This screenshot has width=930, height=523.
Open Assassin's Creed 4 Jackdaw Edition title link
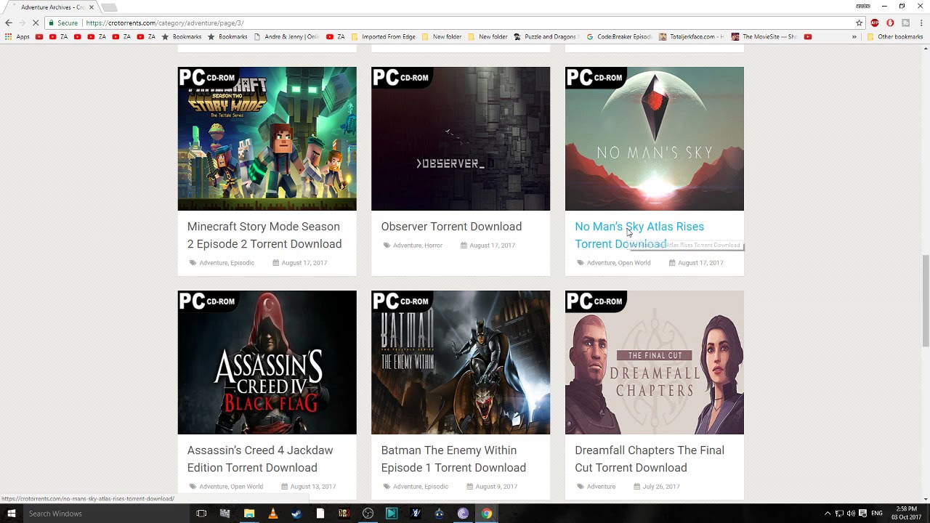(x=260, y=459)
